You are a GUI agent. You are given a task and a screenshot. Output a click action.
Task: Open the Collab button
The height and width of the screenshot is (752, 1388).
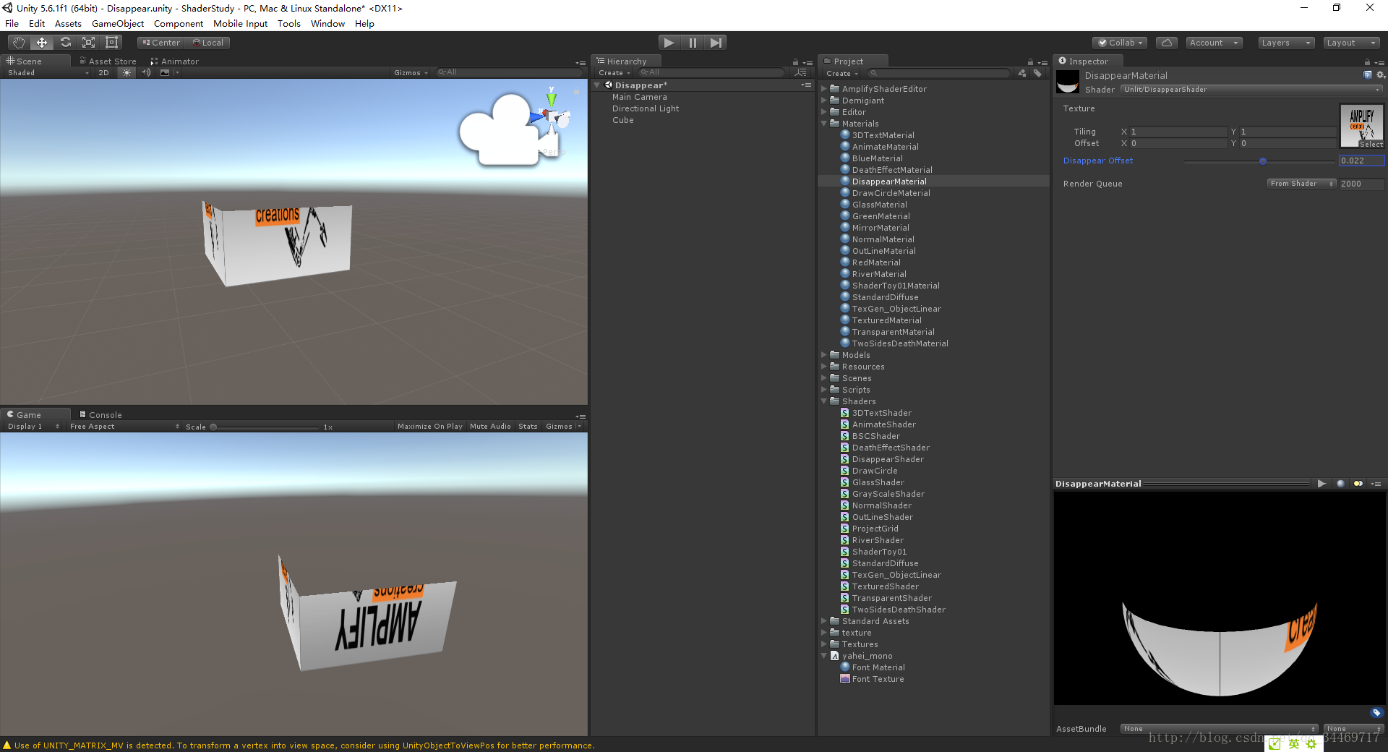[x=1121, y=43]
